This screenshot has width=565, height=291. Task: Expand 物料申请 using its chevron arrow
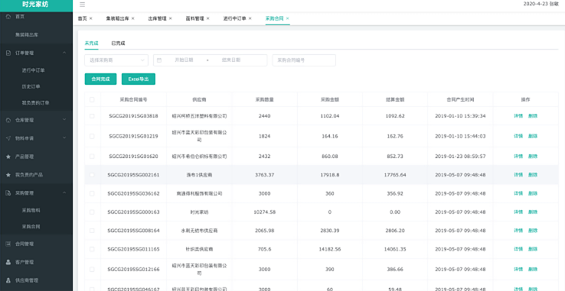(64, 137)
